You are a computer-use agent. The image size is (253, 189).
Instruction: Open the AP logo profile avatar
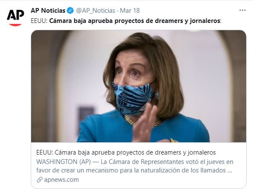pos(15,18)
